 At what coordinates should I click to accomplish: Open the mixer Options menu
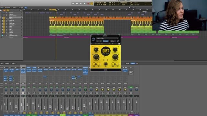[x=7, y=63]
